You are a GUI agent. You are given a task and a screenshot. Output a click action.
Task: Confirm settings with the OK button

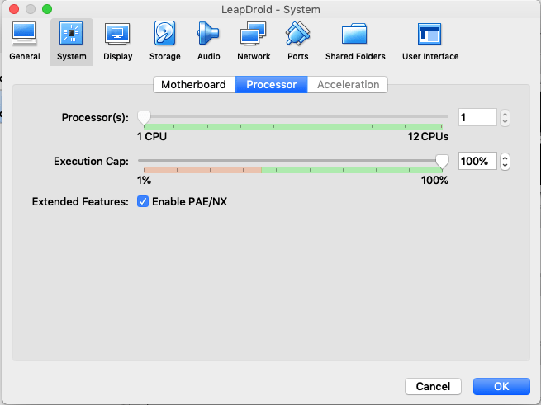pos(501,386)
